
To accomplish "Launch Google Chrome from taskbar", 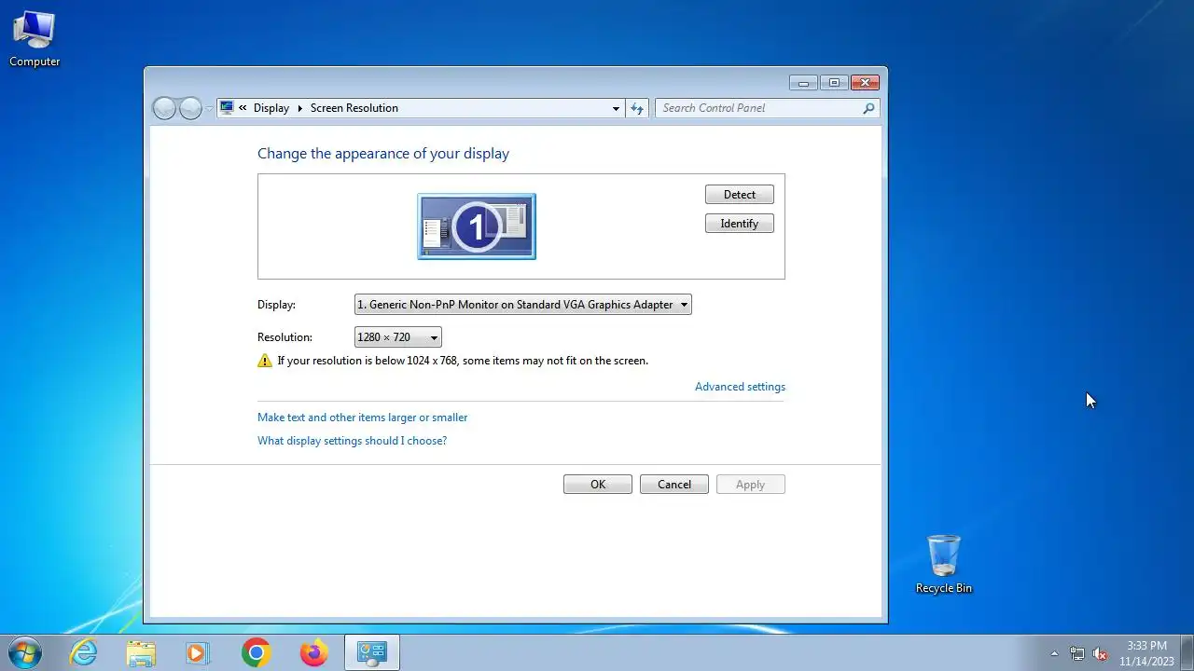I will coord(256,652).
